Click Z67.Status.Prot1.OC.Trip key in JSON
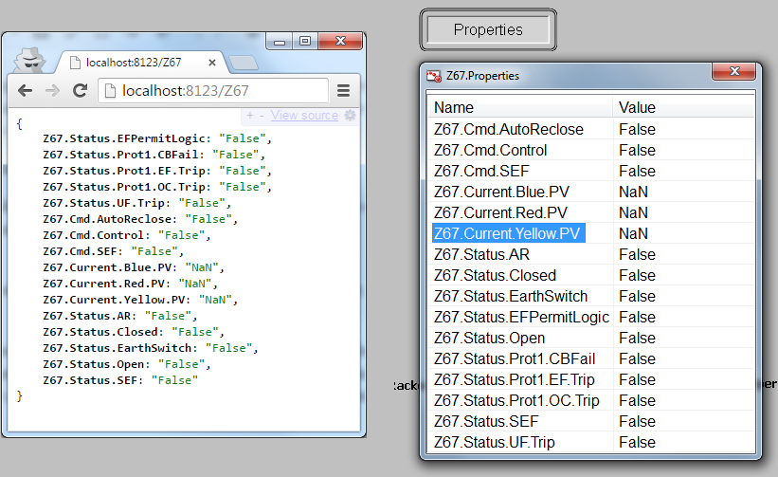 coord(123,187)
